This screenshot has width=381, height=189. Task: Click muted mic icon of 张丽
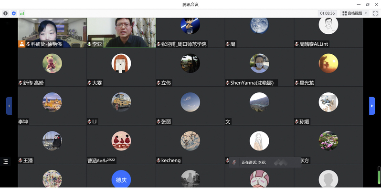159,122
